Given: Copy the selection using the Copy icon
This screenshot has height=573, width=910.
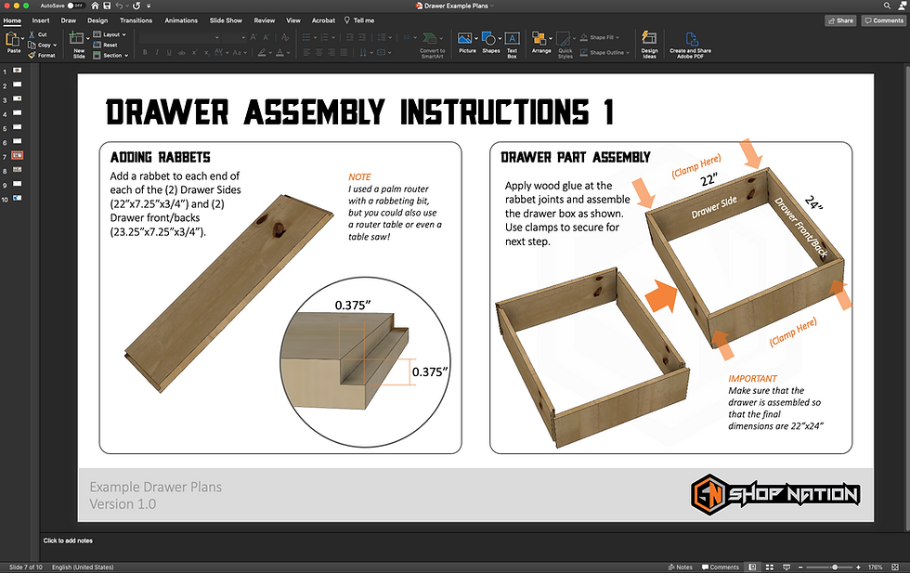Looking at the screenshot, I should (32, 45).
